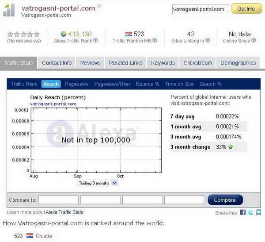This screenshot has height=242, width=265.
Task: Switch to the Contact Info tab
Action: point(57,63)
